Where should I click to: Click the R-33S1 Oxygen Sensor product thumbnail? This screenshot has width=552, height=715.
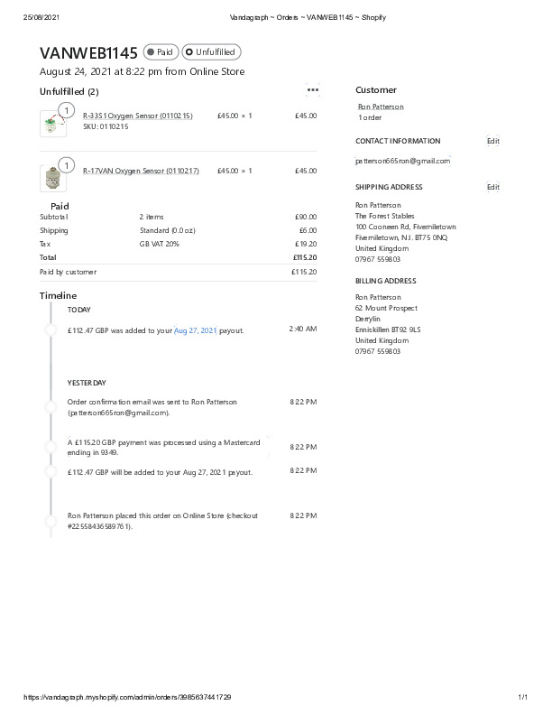pos(52,125)
